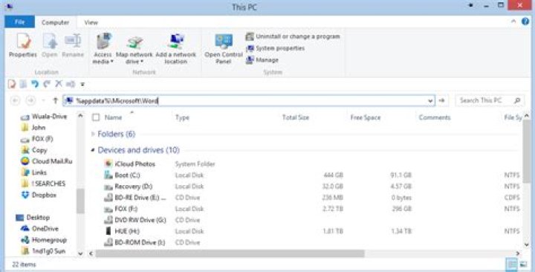The width and height of the screenshot is (535, 272).
Task: Sort by Comments column
Action: click(435, 117)
